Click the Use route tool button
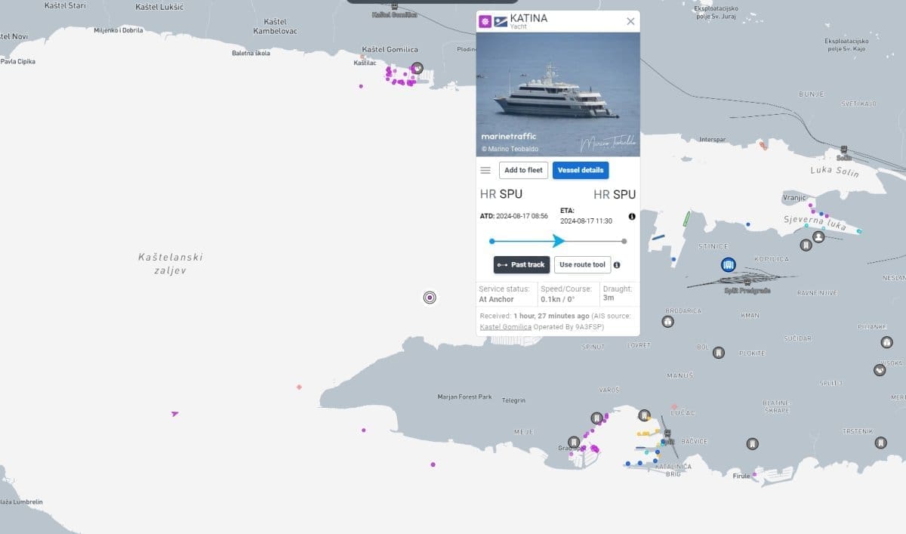Image resolution: width=906 pixels, height=534 pixels. click(x=582, y=265)
